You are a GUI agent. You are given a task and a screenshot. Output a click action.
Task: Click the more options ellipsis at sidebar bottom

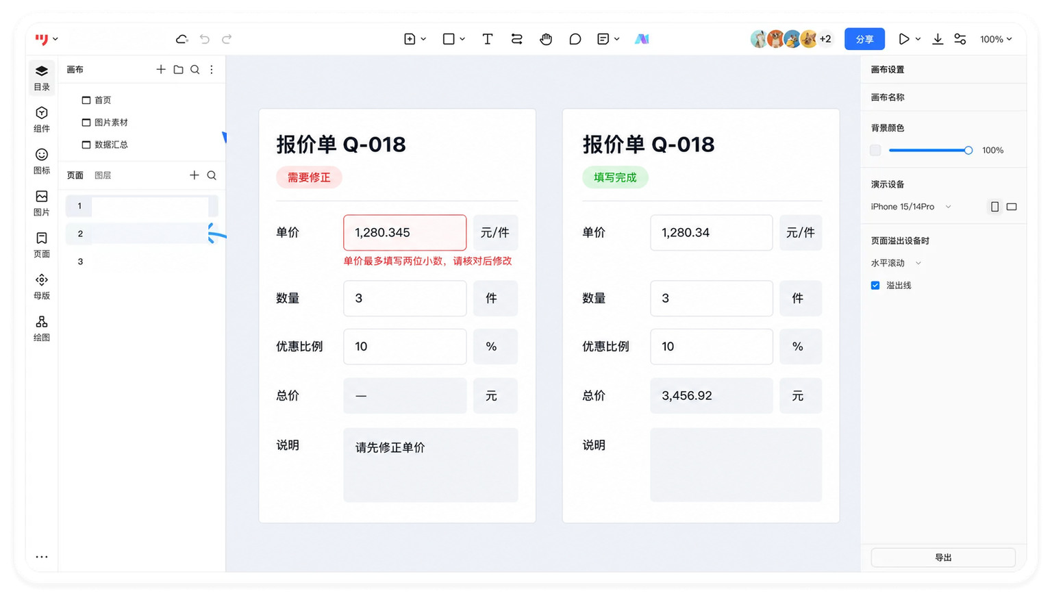[42, 557]
